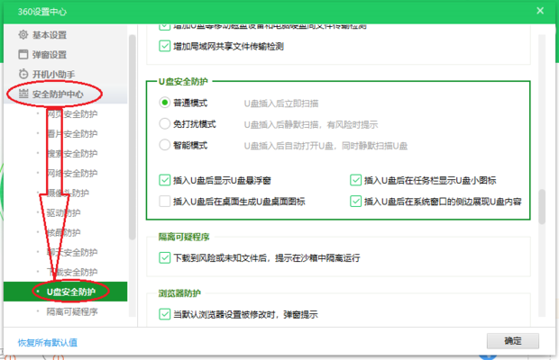Toggle 当默认浏览器设置被修改时,弹窗提示 checkbox
Screen dimensions: 559x360
(164, 314)
